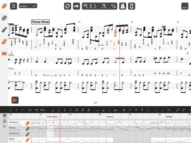Select thirty-second note duration
The image size is (191, 143).
(83, 110)
